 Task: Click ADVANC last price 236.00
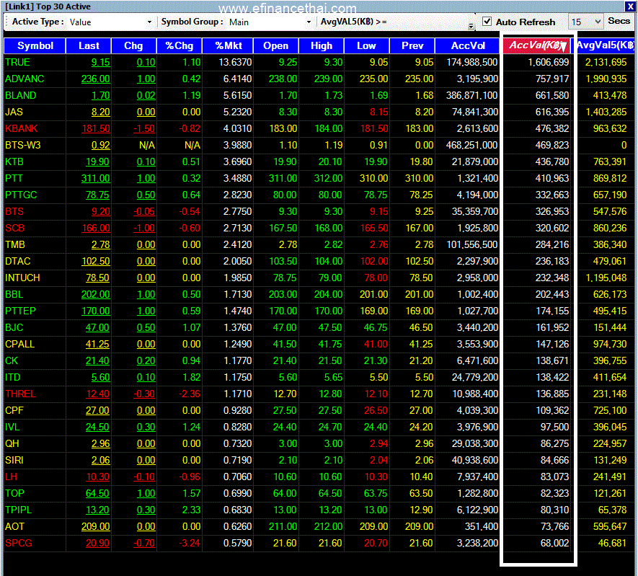point(96,79)
